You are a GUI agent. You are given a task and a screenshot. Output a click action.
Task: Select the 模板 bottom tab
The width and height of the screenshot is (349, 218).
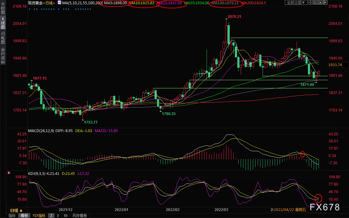pos(24,216)
